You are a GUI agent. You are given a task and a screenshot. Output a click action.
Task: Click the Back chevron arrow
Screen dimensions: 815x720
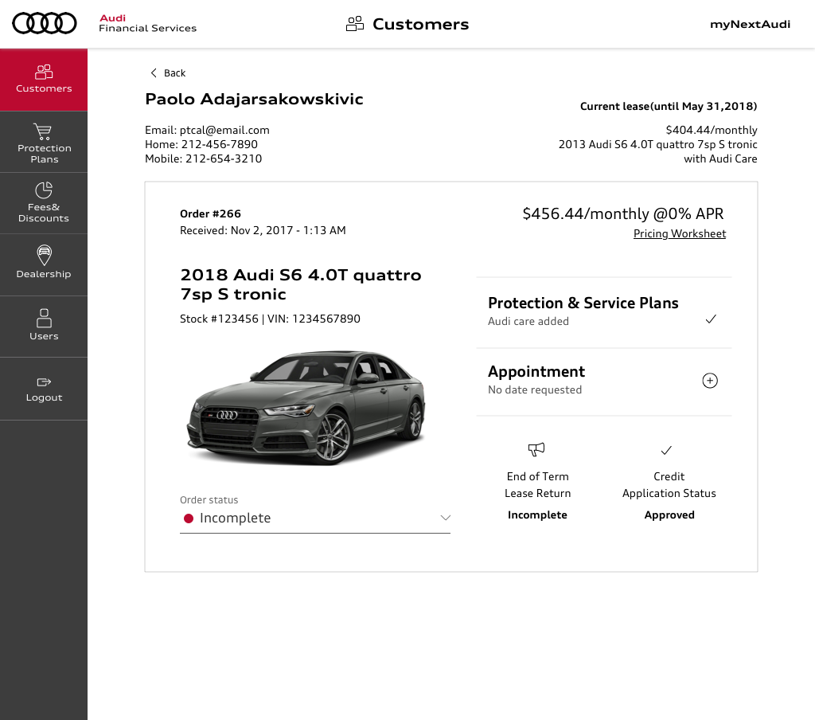(154, 72)
